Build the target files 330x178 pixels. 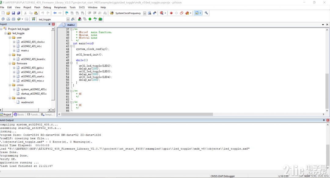8,19
